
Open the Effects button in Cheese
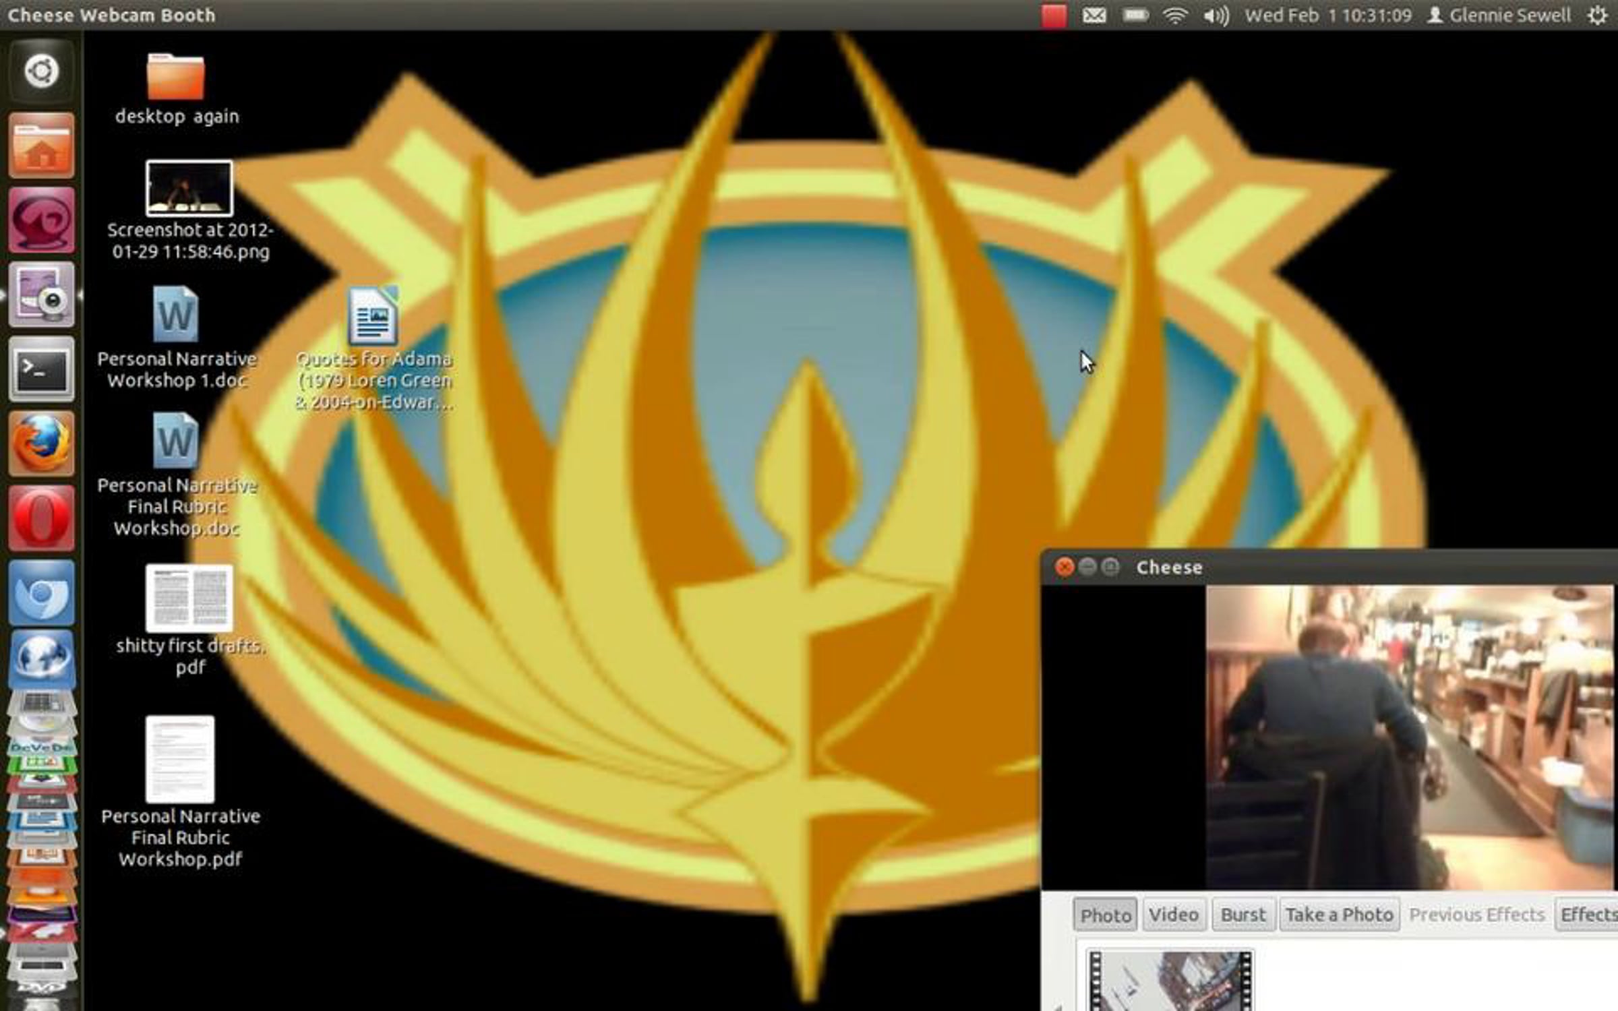(x=1588, y=915)
